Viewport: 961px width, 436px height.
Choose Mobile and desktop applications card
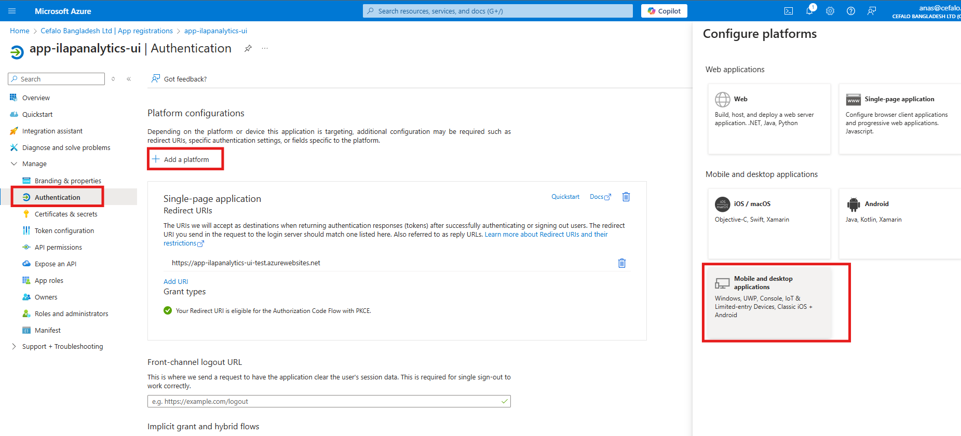click(x=769, y=302)
